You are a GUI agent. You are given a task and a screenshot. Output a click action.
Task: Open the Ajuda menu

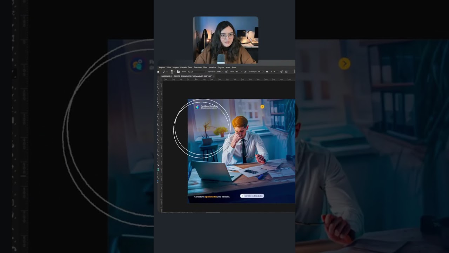[x=234, y=67]
